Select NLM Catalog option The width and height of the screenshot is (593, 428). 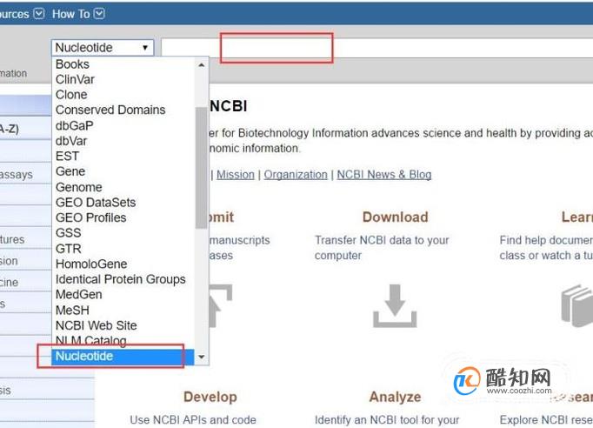pos(123,341)
